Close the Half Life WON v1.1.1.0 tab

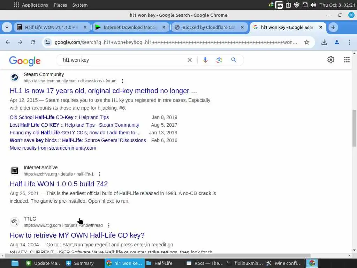(85, 27)
